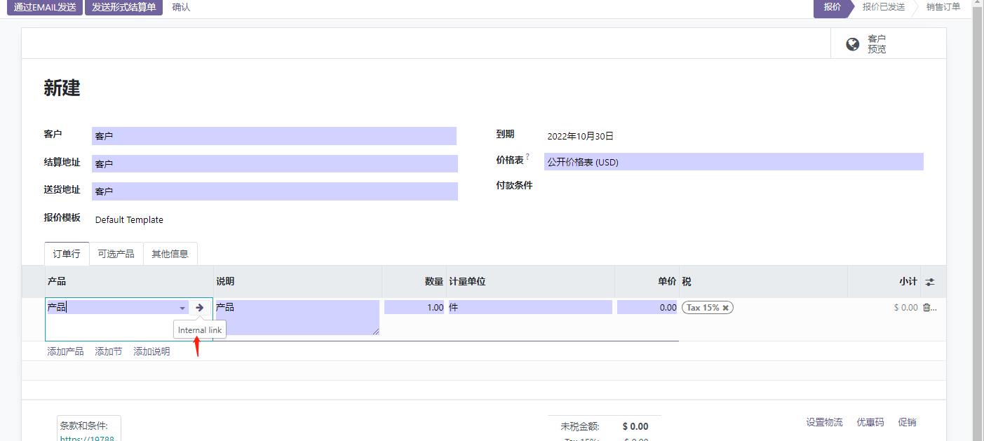Delete the order line with trash icon
This screenshot has height=441, width=984.
coord(927,307)
